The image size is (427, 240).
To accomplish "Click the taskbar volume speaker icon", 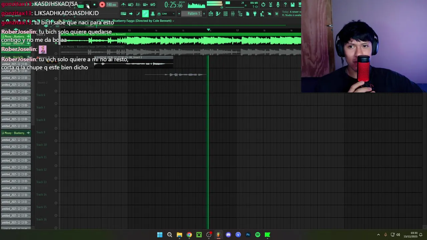I will point(398,235).
